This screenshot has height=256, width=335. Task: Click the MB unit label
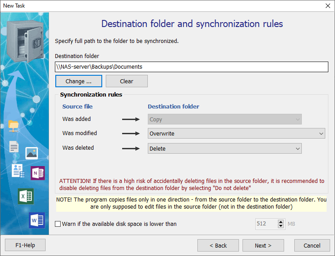pyautogui.click(x=291, y=224)
